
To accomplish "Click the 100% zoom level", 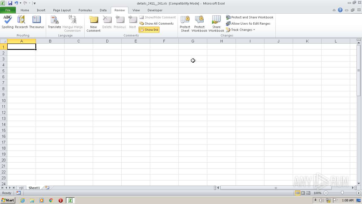I will (317, 193).
